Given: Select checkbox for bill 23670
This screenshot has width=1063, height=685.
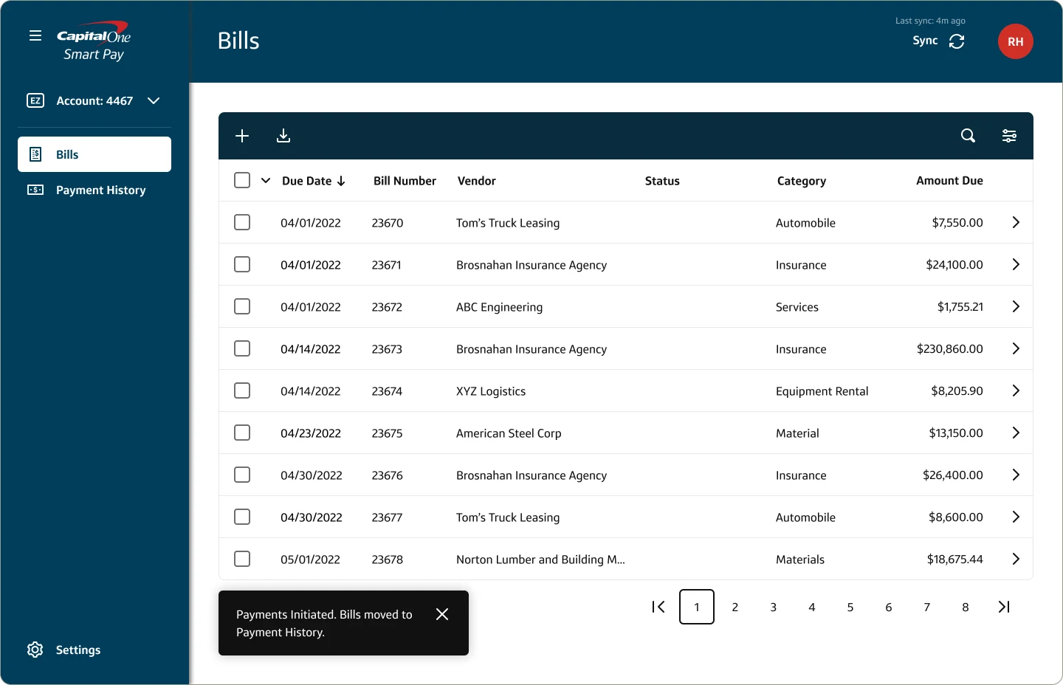Looking at the screenshot, I should pyautogui.click(x=242, y=222).
